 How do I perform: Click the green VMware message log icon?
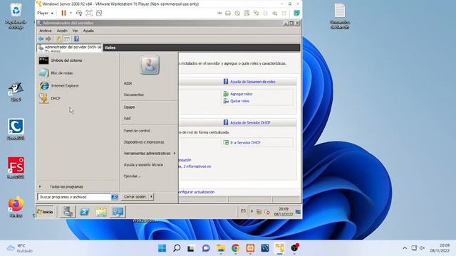point(296,13)
